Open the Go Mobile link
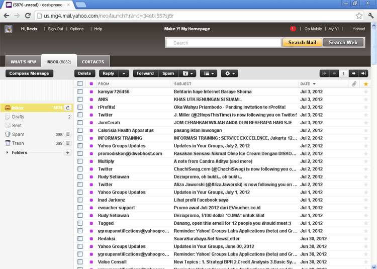This screenshot has width=377, height=269. [313, 29]
